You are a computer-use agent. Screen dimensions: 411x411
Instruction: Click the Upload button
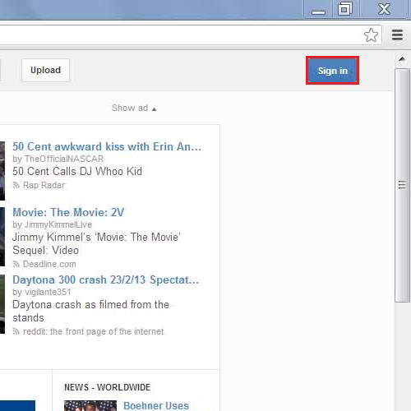[46, 70]
